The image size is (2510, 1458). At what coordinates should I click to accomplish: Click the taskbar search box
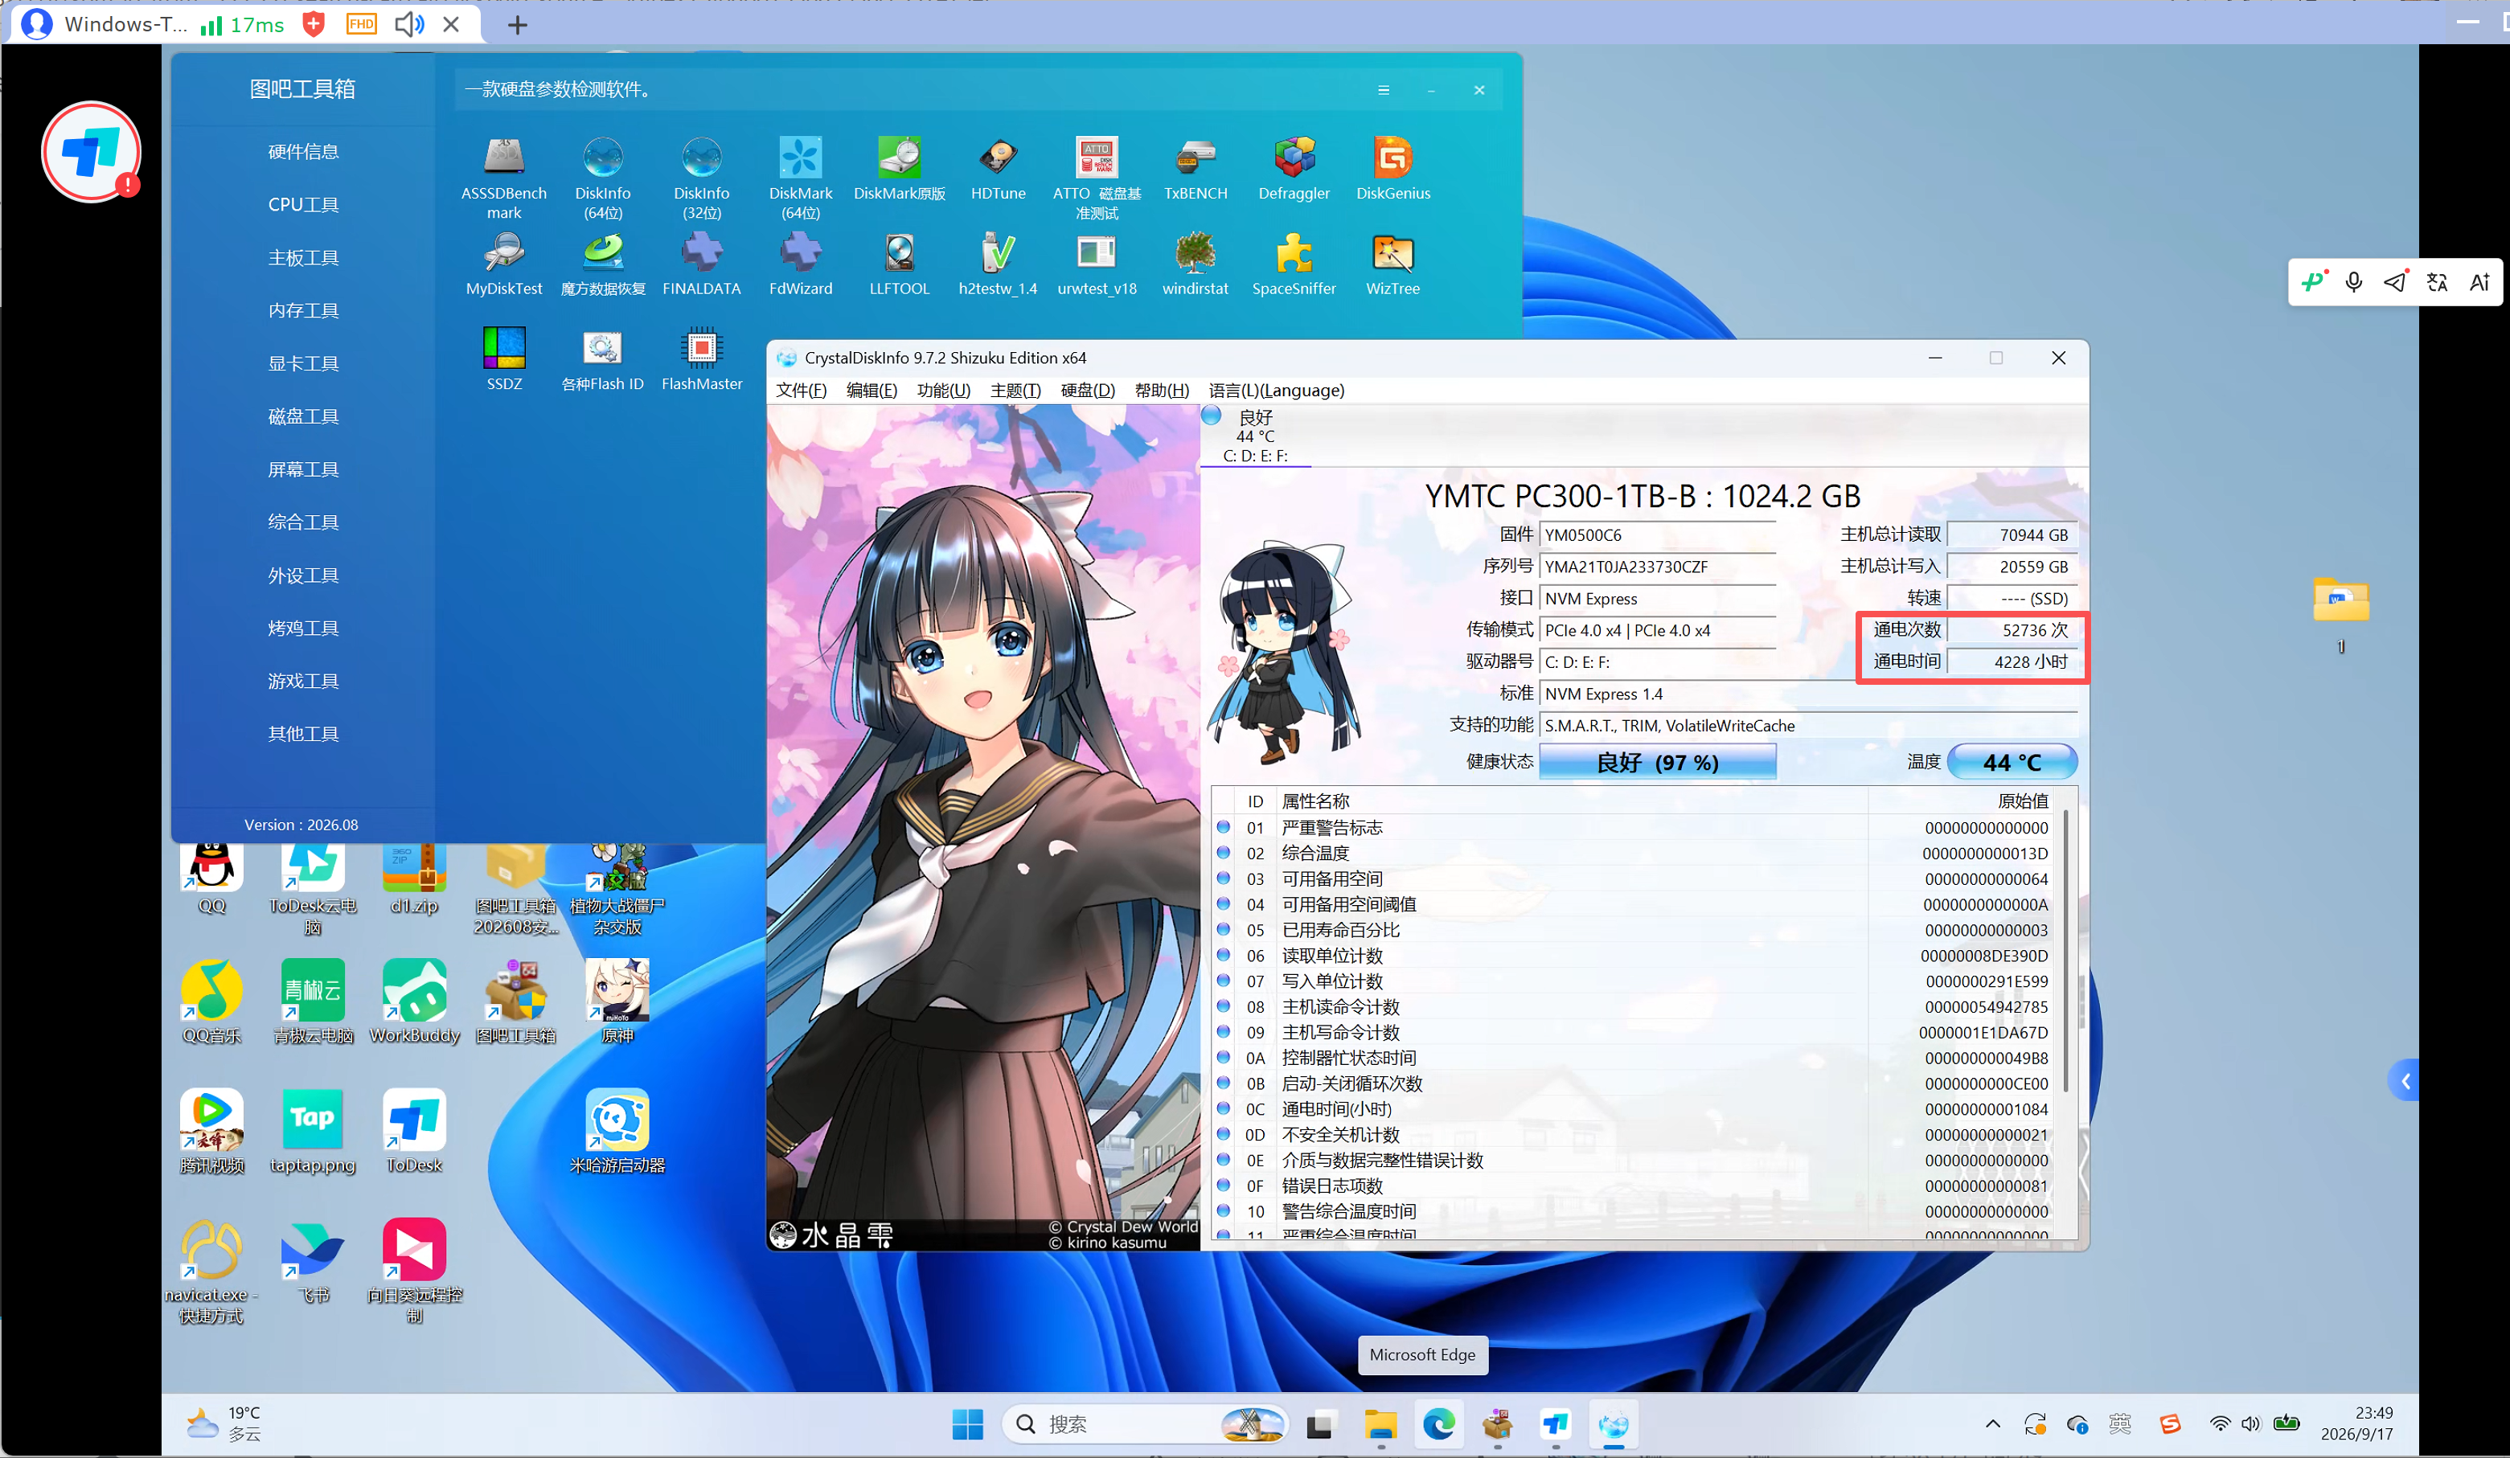click(x=1146, y=1424)
